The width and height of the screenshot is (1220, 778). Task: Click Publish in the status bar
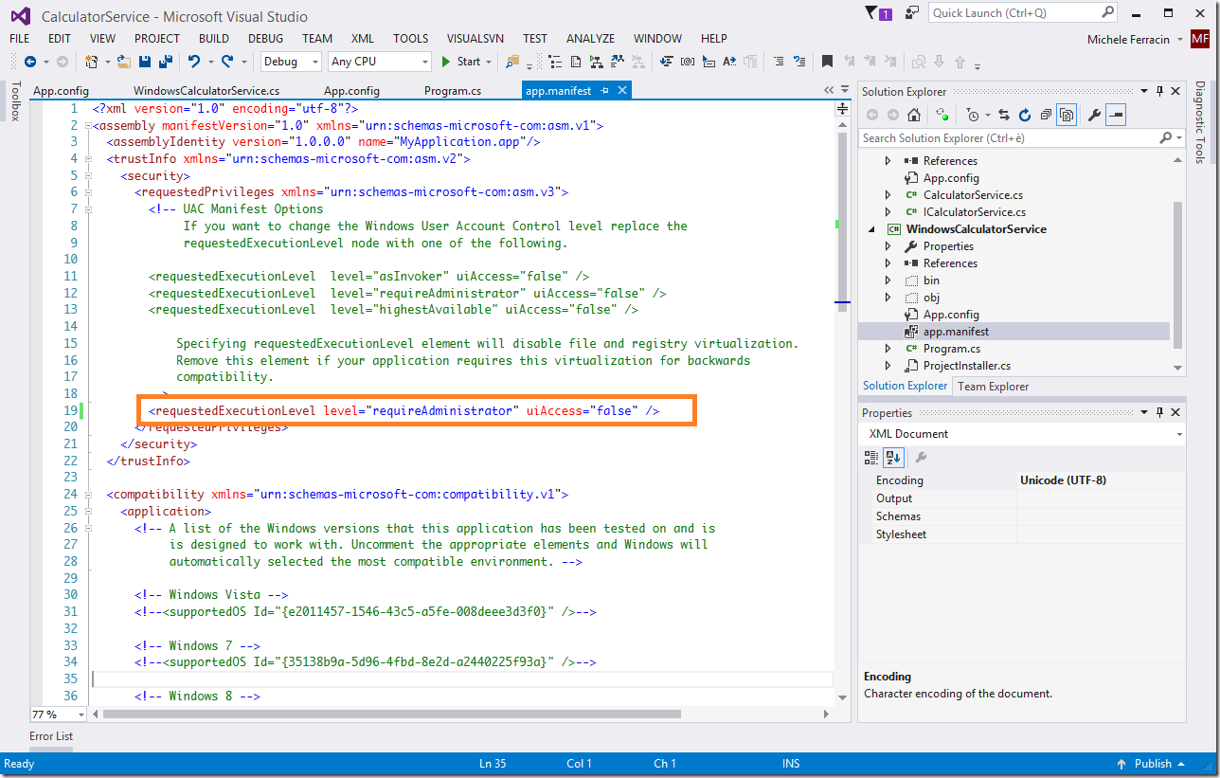tap(1152, 764)
